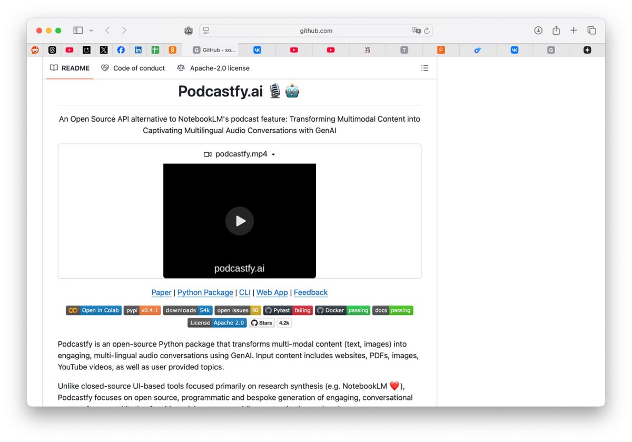Click the docs passing badge

pos(393,310)
